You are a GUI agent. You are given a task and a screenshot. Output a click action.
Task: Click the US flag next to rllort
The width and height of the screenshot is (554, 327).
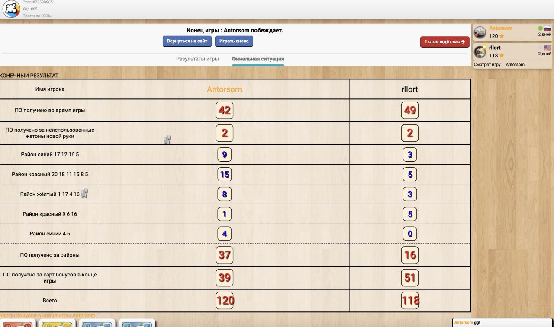click(548, 48)
